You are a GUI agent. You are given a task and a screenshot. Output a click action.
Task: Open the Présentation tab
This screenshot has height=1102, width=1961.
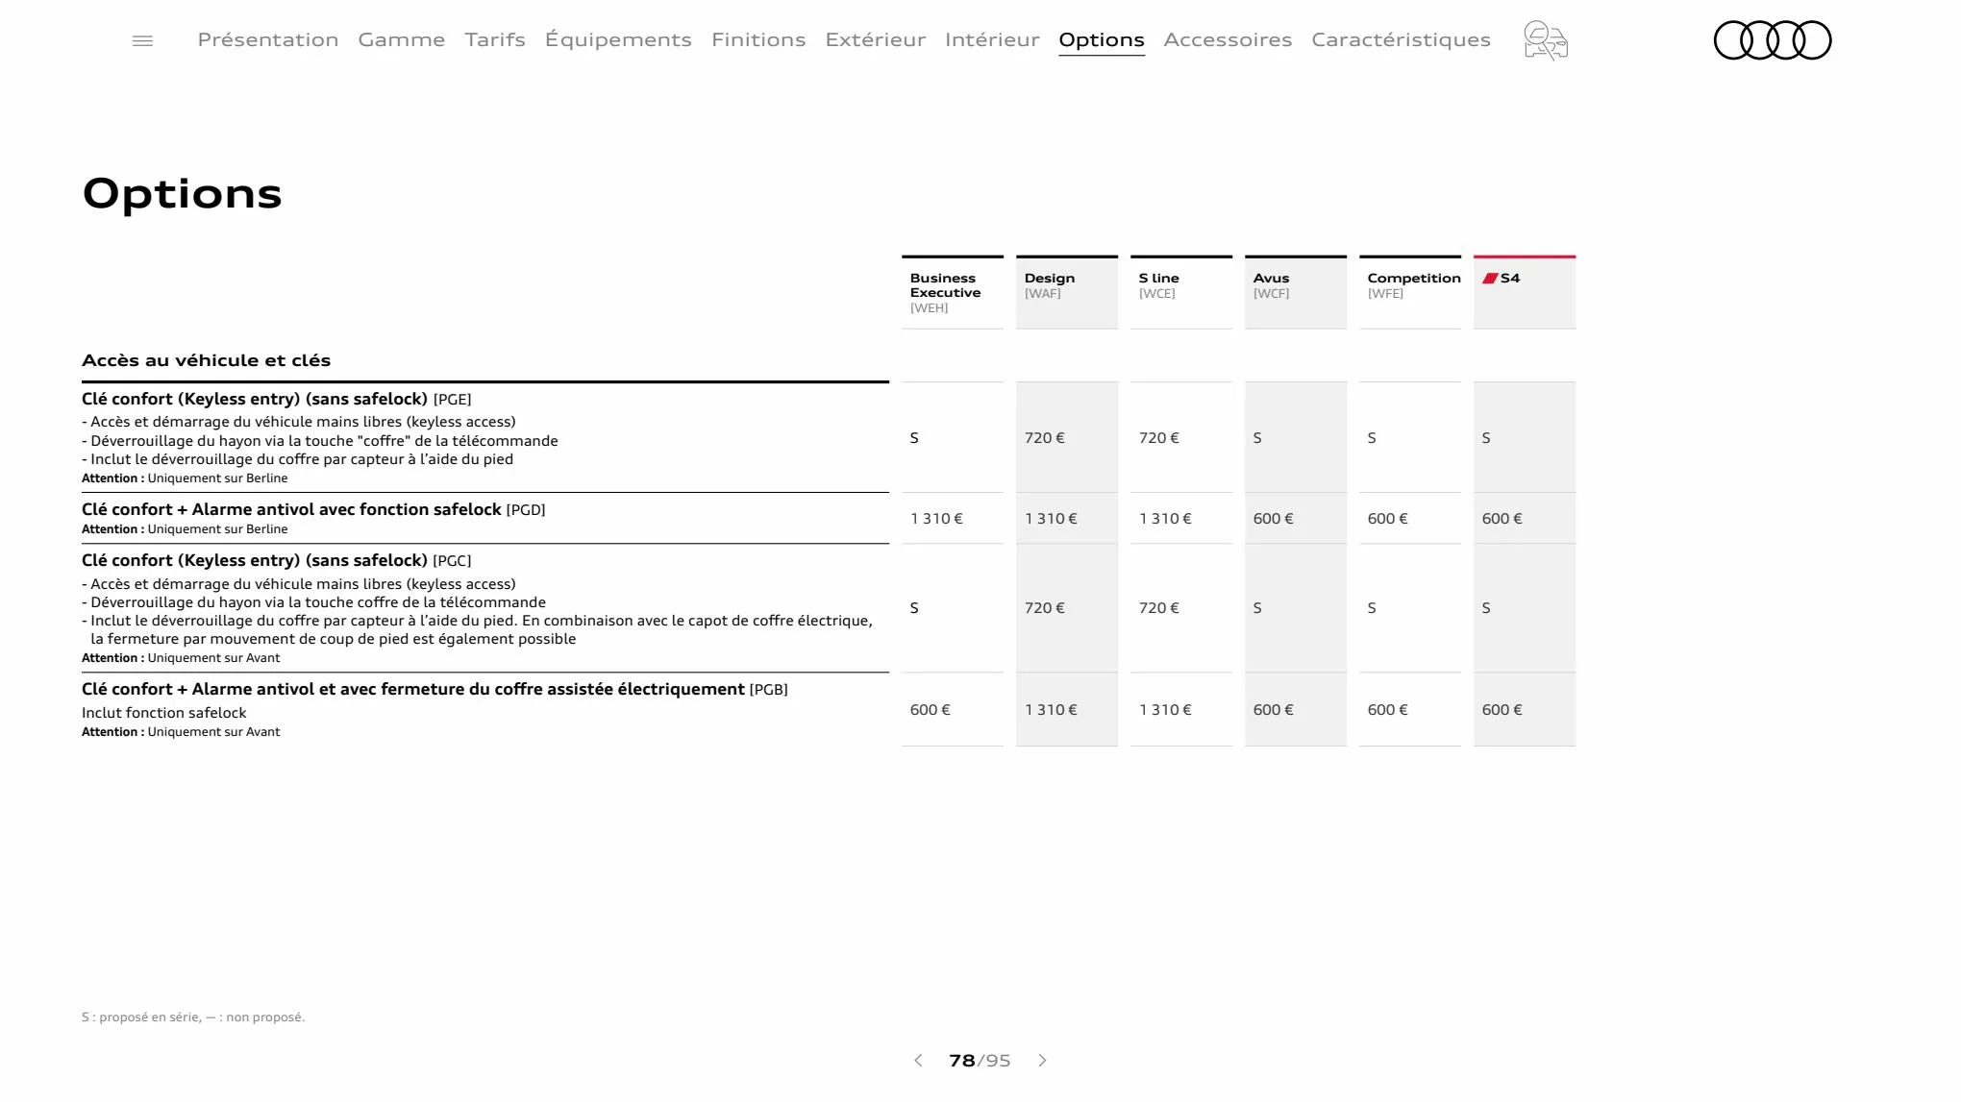tap(268, 39)
